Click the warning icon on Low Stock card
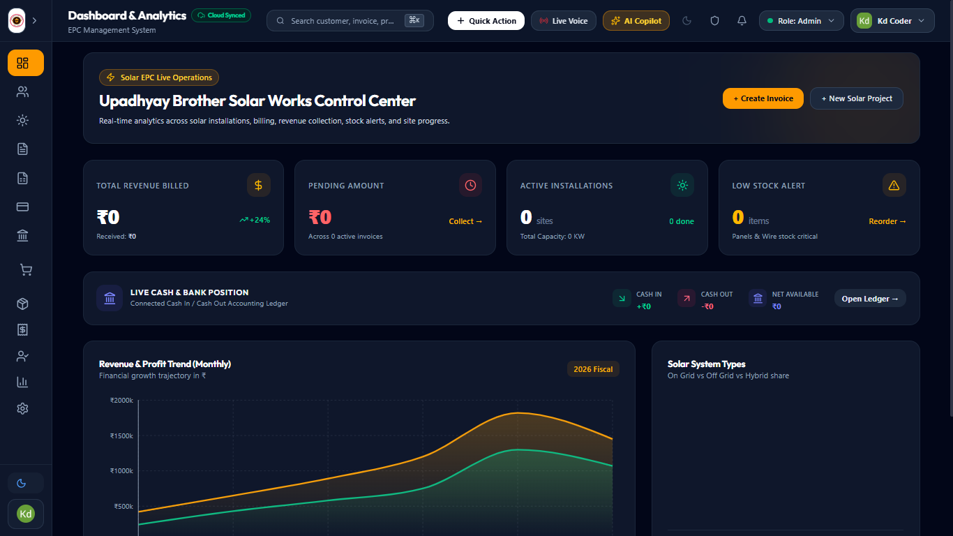953x536 pixels. point(894,185)
